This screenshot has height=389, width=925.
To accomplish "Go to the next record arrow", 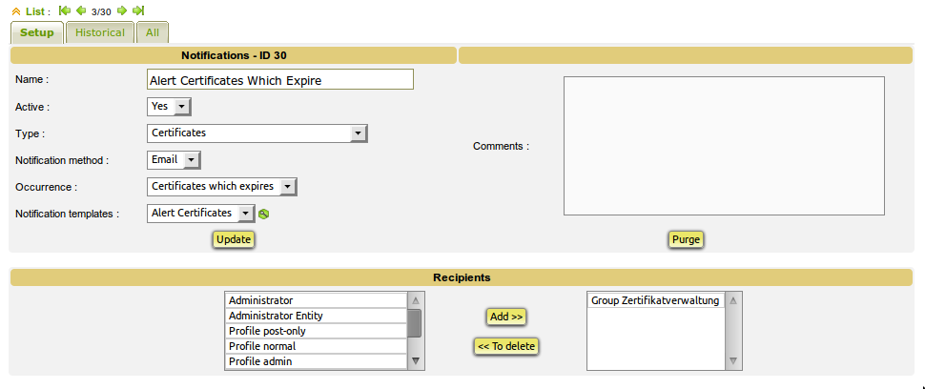I will pyautogui.click(x=122, y=10).
